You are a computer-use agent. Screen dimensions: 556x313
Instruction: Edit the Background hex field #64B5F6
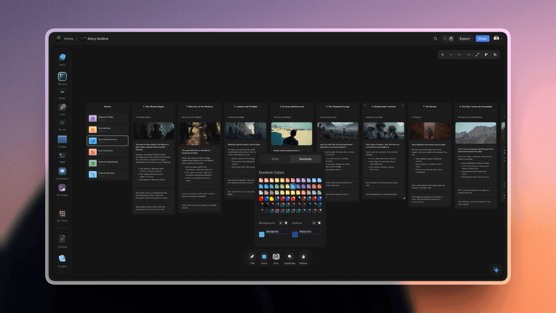(x=277, y=232)
